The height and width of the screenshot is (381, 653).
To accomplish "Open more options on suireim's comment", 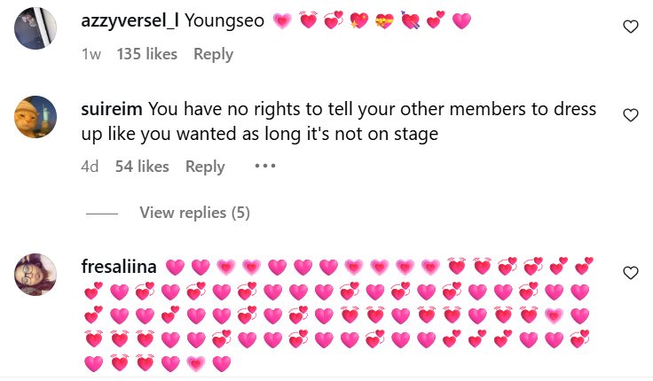I will click(x=265, y=166).
